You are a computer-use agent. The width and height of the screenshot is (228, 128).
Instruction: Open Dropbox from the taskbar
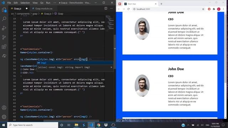point(106,125)
